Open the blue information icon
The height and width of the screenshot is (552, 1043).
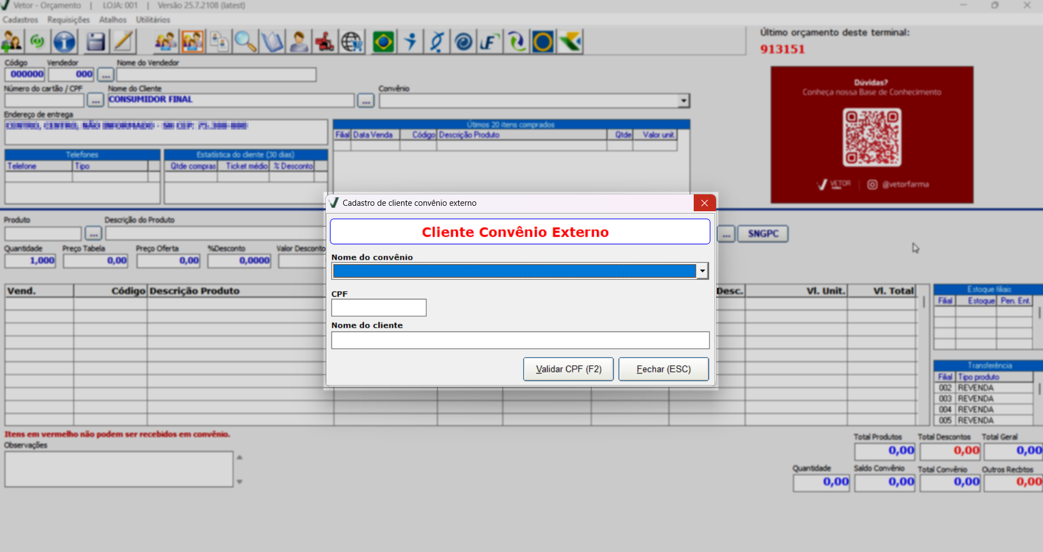(x=64, y=42)
